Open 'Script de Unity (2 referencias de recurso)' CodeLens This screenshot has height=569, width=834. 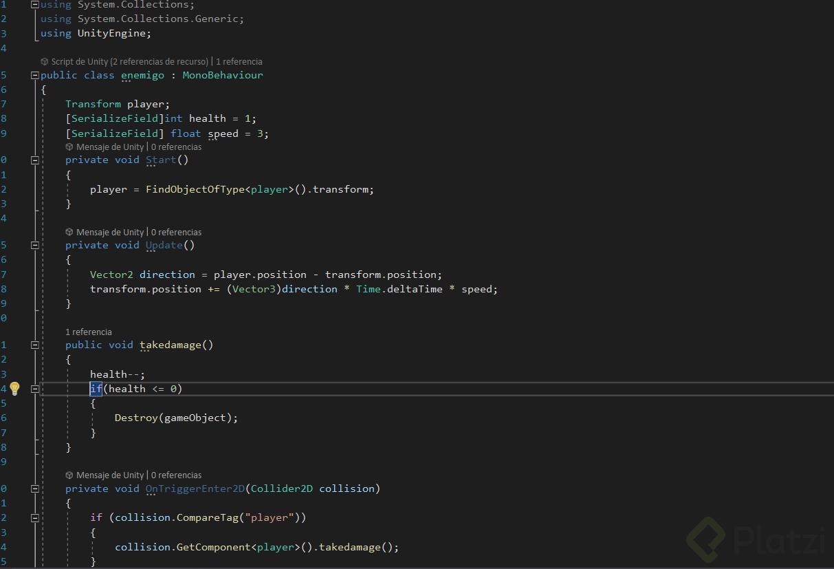(x=124, y=61)
